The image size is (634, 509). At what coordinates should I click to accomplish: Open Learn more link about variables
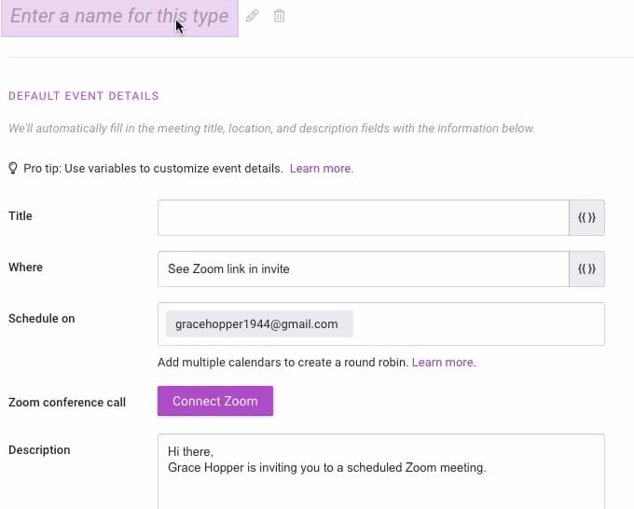coord(322,168)
